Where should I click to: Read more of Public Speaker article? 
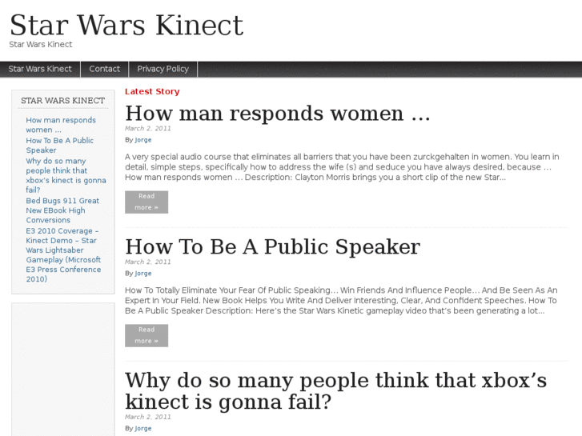[147, 336]
